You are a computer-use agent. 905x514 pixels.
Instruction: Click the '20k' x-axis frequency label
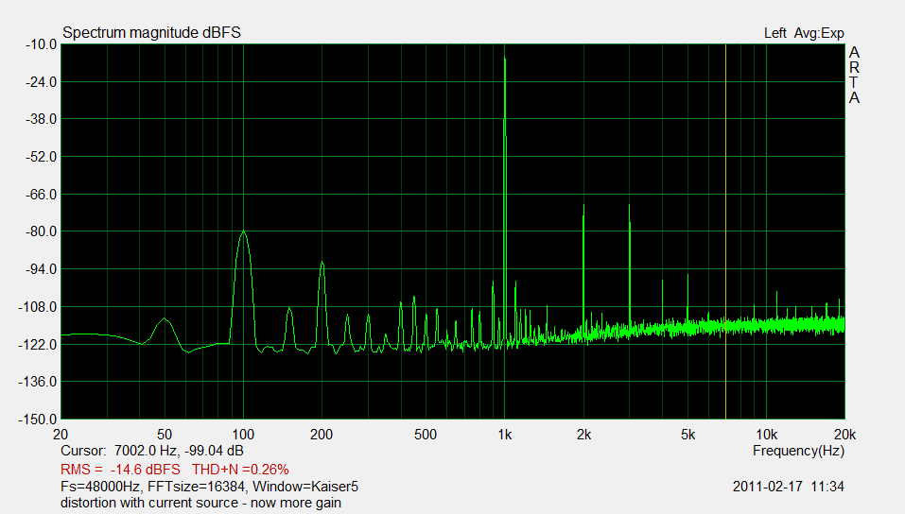click(844, 435)
